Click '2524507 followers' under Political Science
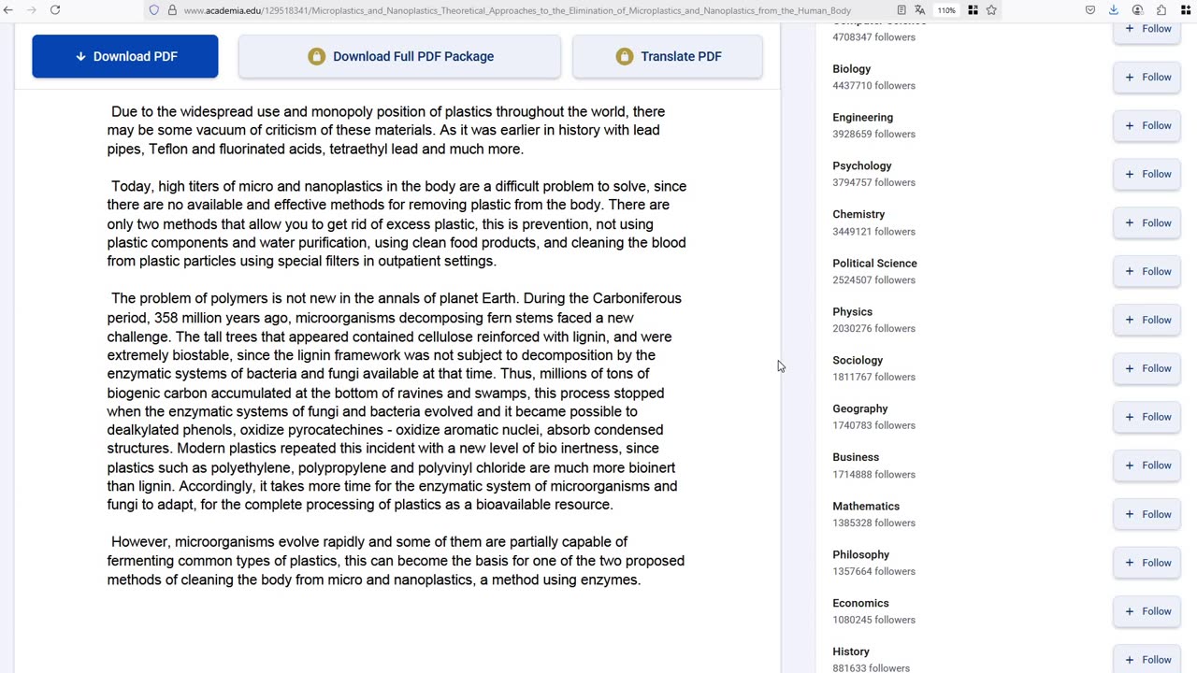This screenshot has width=1197, height=673. coord(873,280)
